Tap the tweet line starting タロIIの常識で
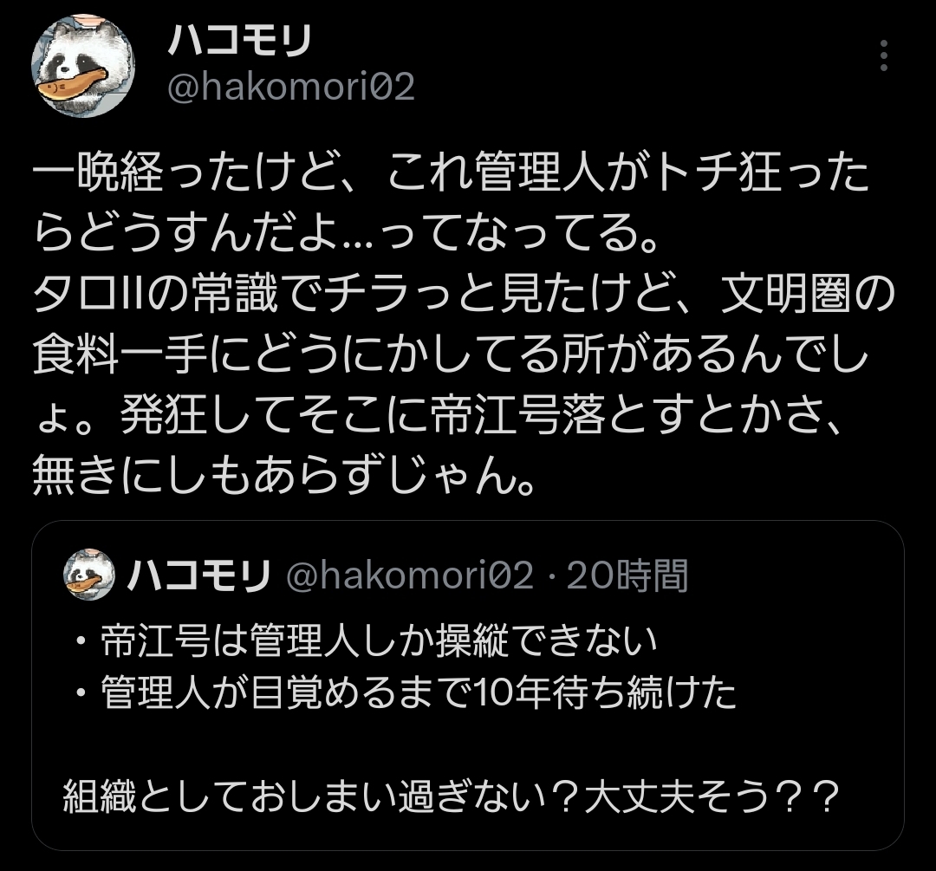The width and height of the screenshot is (936, 871). pos(464,295)
